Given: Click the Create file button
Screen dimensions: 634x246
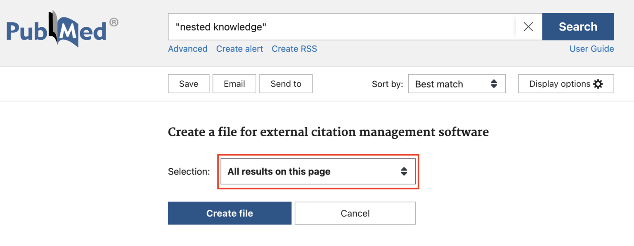Looking at the screenshot, I should point(229,213).
